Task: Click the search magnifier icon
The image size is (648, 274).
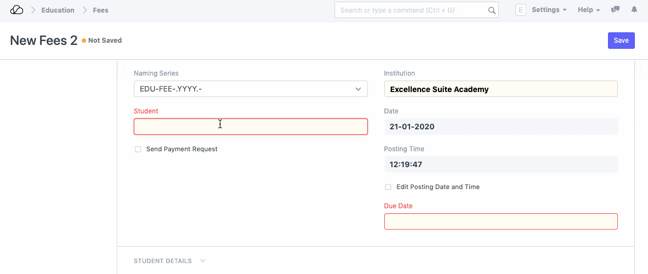Action: pyautogui.click(x=491, y=10)
